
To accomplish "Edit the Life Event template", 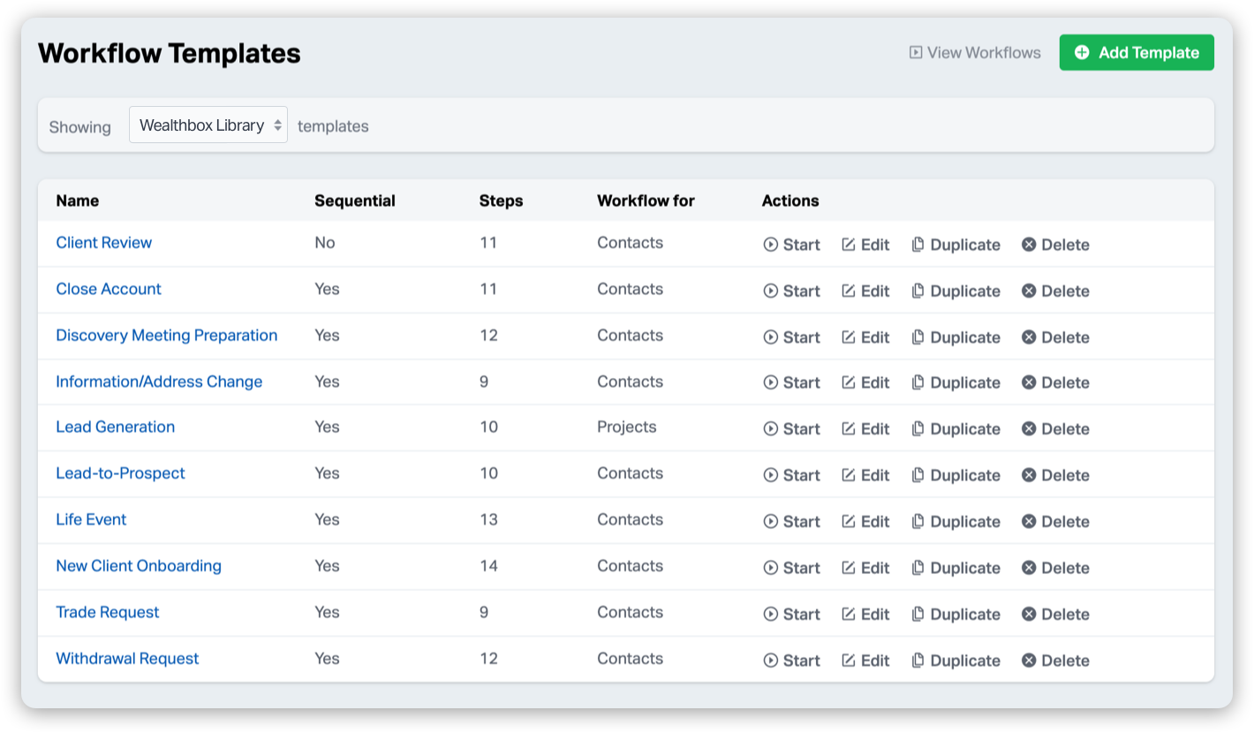I will pos(865,521).
